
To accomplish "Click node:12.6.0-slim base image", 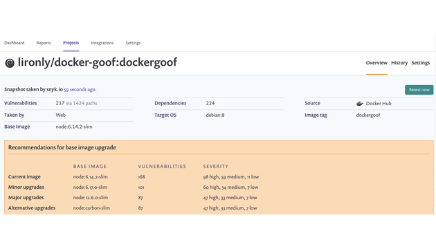I will pos(91,198).
